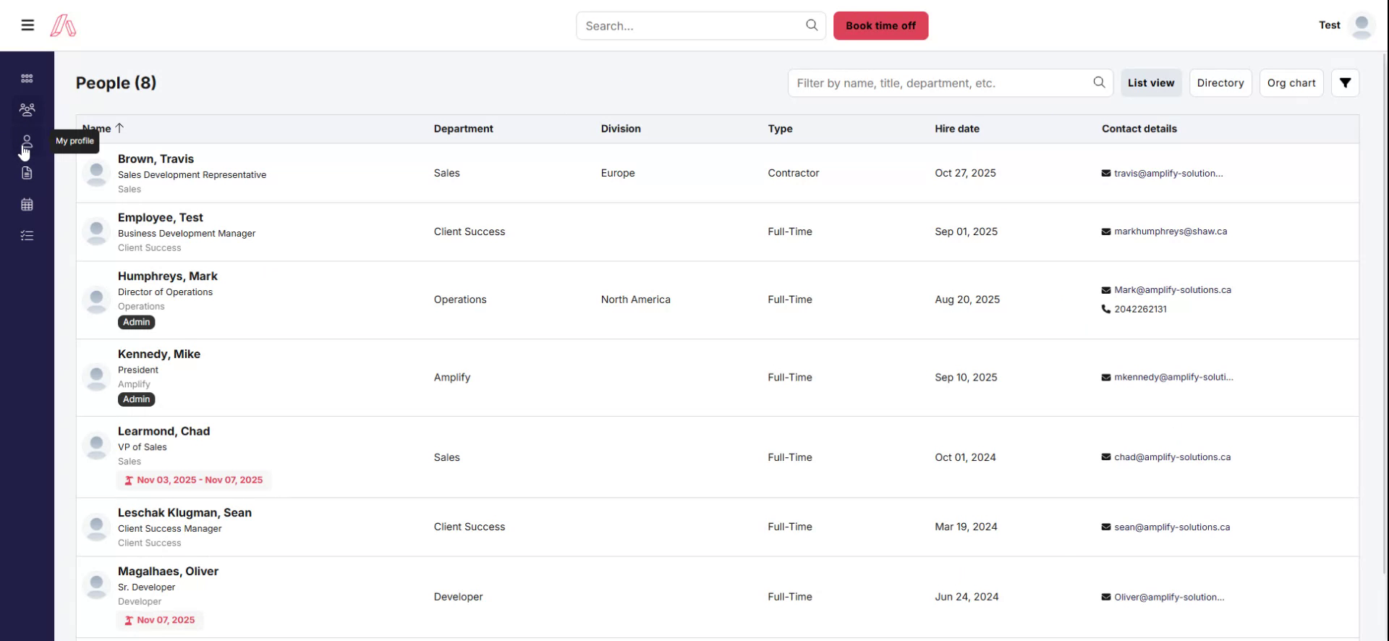The width and height of the screenshot is (1389, 641).
Task: Sort by Hire date column header
Action: click(957, 129)
